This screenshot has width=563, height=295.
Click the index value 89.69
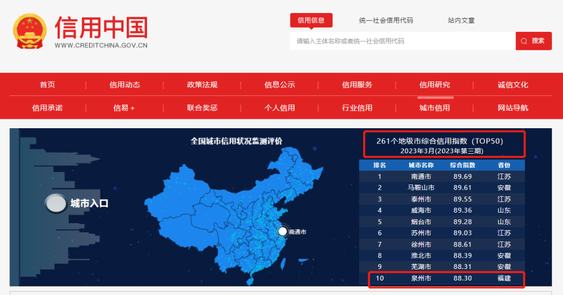[462, 177]
